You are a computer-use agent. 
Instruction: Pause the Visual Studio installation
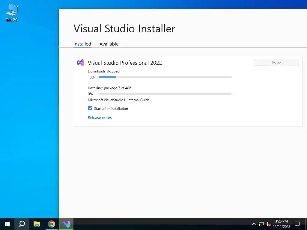276,63
